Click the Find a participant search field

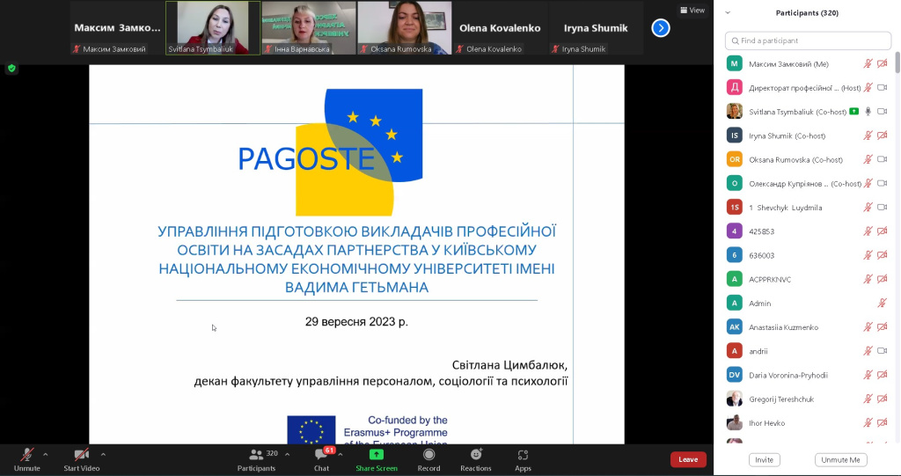click(x=808, y=40)
